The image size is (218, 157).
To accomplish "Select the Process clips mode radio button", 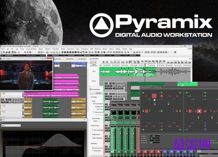I will [x=94, y=104].
